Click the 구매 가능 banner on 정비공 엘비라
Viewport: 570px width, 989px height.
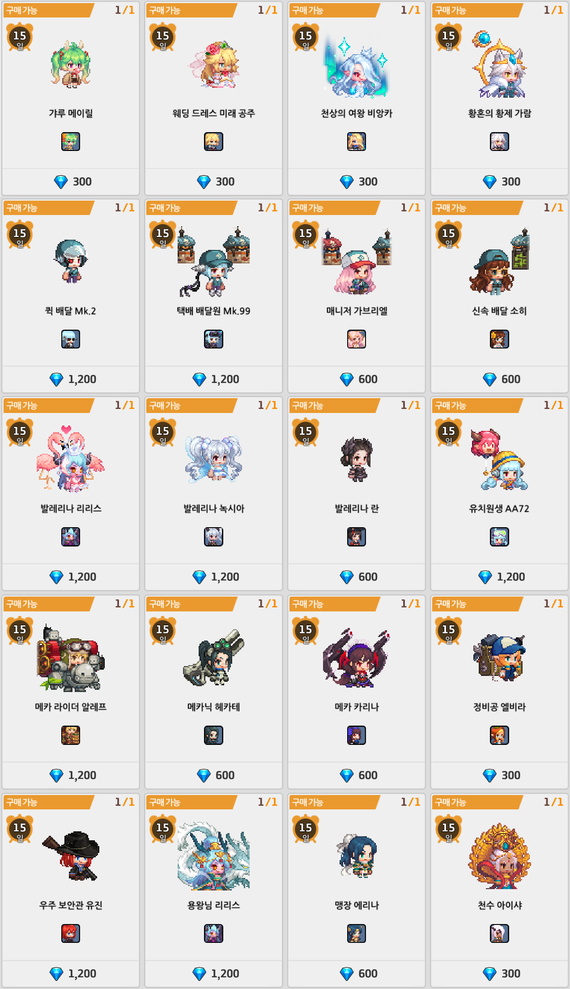[477, 604]
